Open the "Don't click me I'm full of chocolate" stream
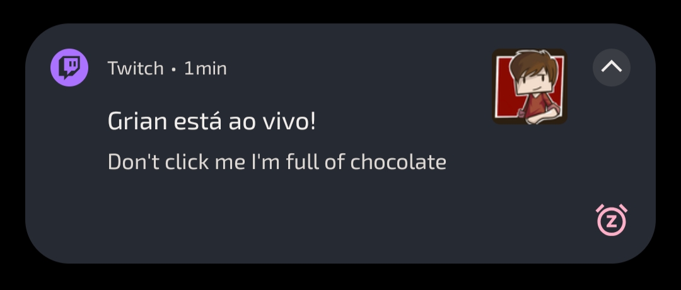 pyautogui.click(x=277, y=162)
